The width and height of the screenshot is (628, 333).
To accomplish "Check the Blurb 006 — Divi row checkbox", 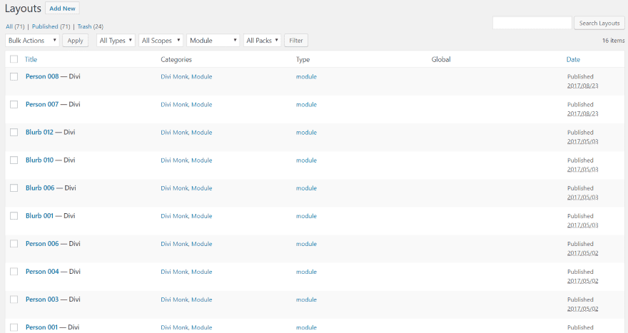I will tap(14, 188).
